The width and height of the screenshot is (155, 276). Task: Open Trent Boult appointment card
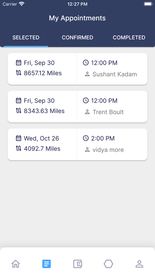77,107
